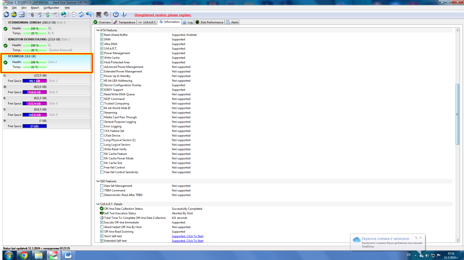Screen dimensions: 464x260
Task: Click the disk icon with magnifying glass
Action: (55, 15)
